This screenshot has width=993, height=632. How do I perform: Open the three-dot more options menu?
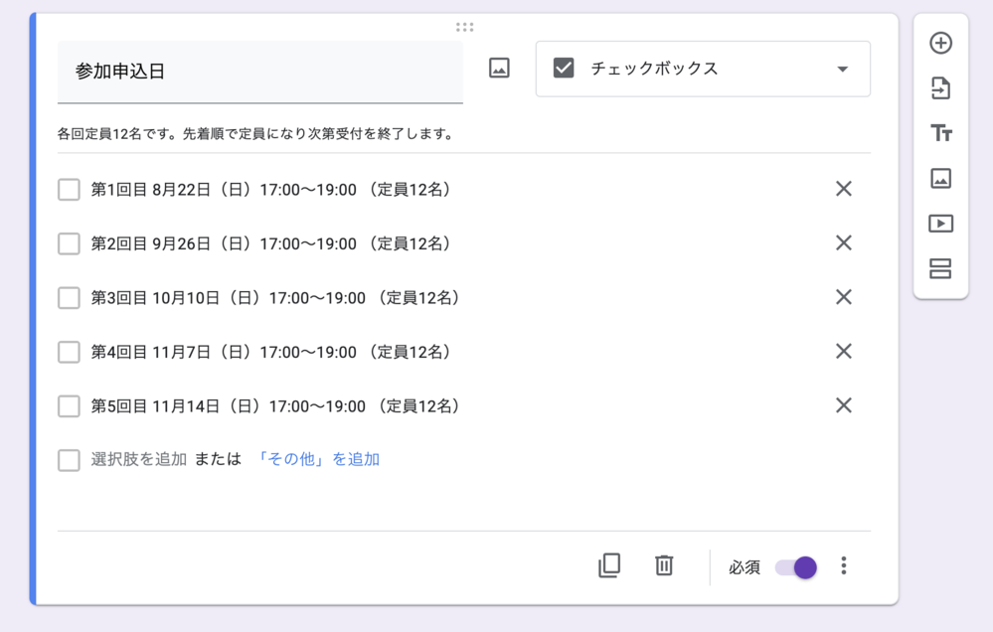tap(843, 565)
